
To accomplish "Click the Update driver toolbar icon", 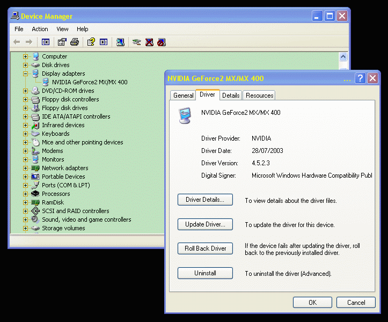I will (137, 42).
